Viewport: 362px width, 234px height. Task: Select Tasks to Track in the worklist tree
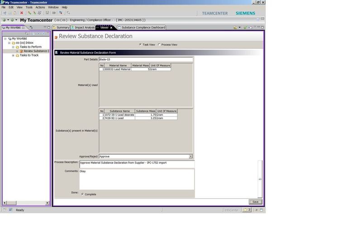click(x=29, y=55)
